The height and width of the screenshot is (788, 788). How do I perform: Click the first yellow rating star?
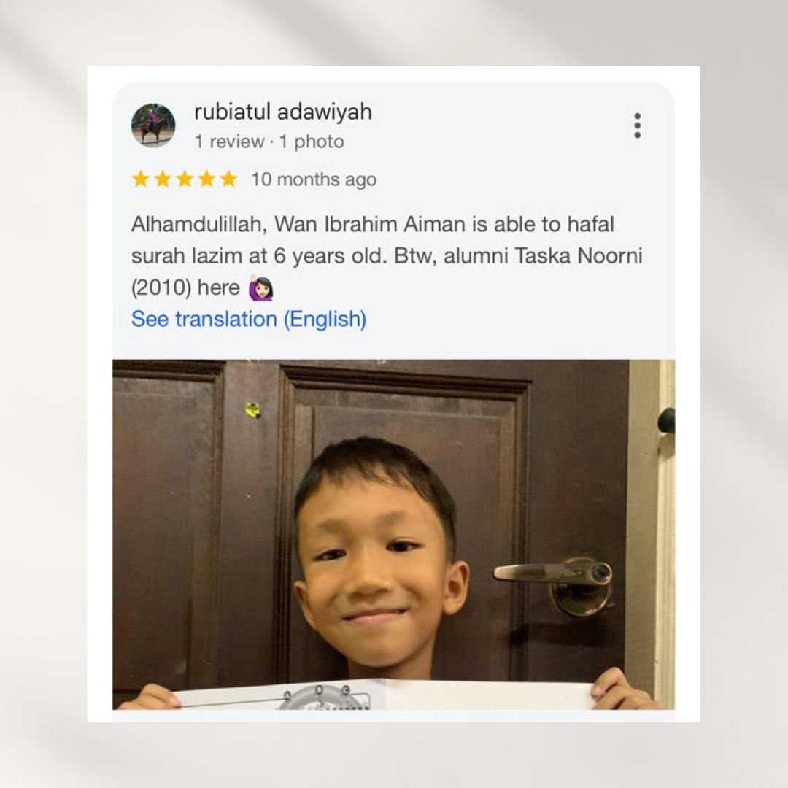coord(141,179)
